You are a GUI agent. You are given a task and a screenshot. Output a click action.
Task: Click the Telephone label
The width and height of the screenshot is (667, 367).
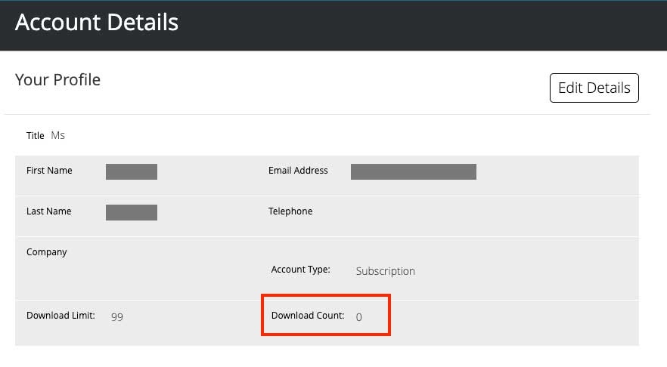tap(290, 211)
